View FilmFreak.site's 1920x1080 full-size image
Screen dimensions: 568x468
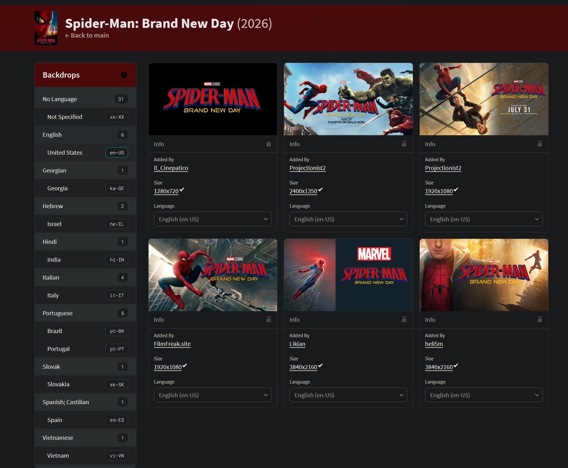coord(168,367)
